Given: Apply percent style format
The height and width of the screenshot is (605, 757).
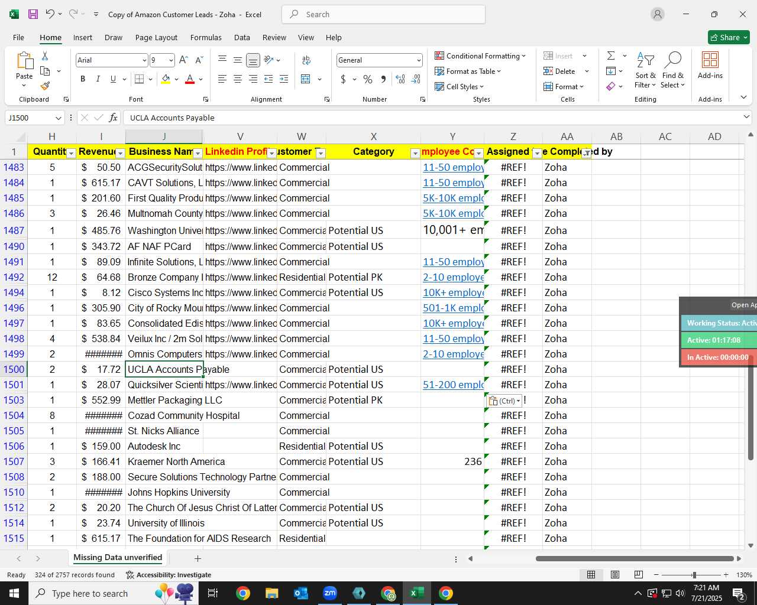Looking at the screenshot, I should (x=368, y=79).
